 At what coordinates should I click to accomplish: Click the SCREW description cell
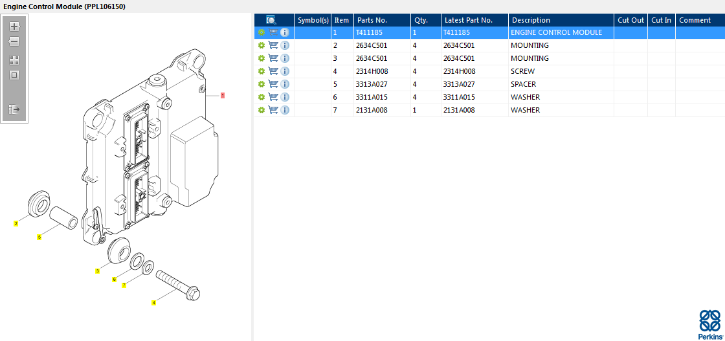tap(561, 71)
